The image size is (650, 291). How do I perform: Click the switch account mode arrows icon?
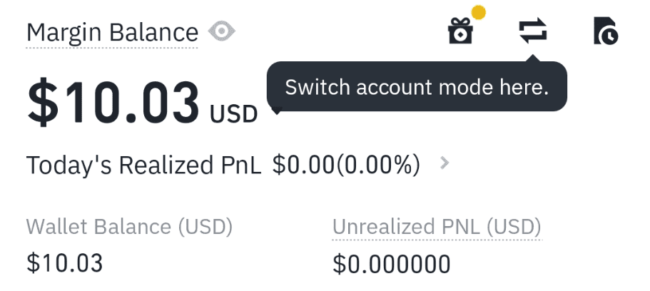click(x=532, y=31)
